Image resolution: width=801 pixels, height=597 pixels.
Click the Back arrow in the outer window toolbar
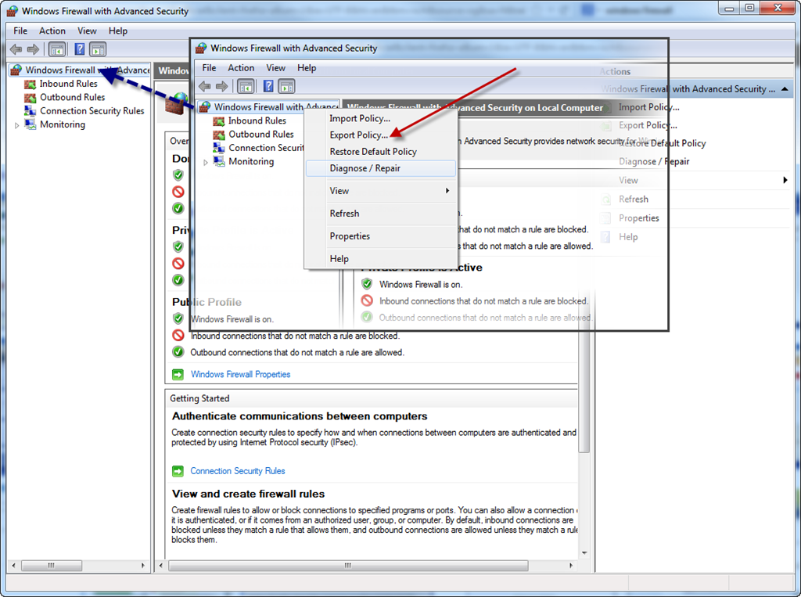coord(16,49)
